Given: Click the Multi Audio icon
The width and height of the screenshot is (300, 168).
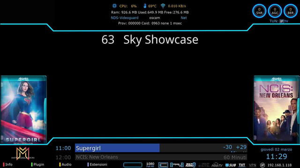Looking at the screenshot, I should pyautogui.click(x=191, y=165).
